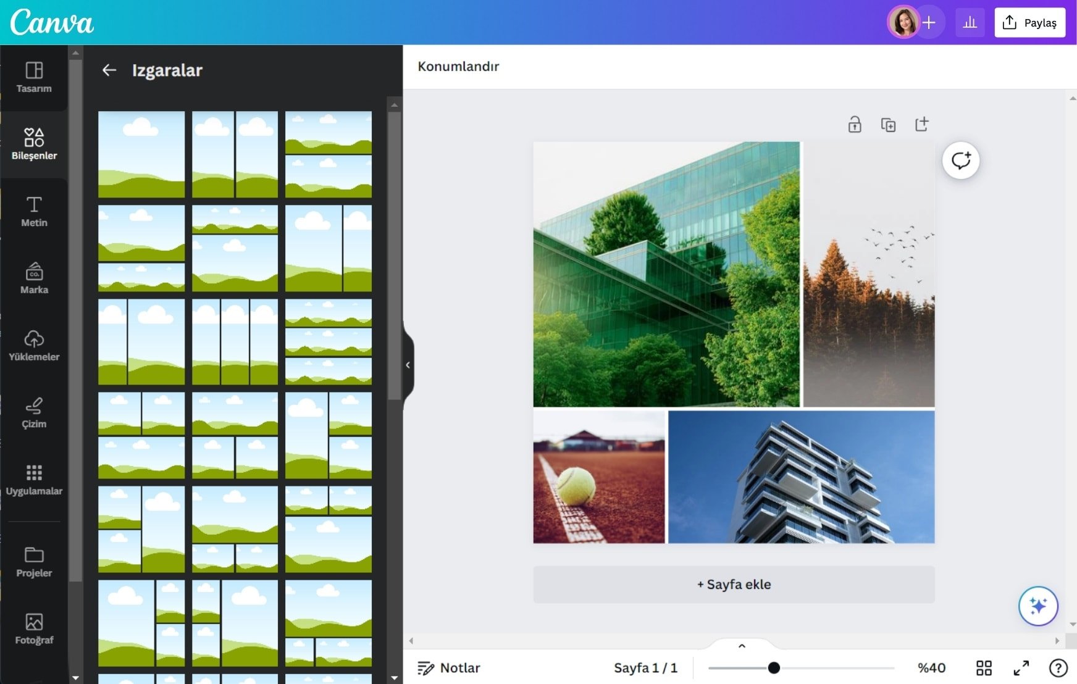1077x684 pixels.
Task: Duplicate the page icon
Action: (888, 125)
